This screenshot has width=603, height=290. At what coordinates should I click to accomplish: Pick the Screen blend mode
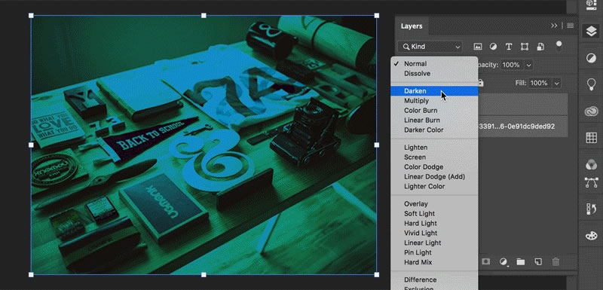415,157
